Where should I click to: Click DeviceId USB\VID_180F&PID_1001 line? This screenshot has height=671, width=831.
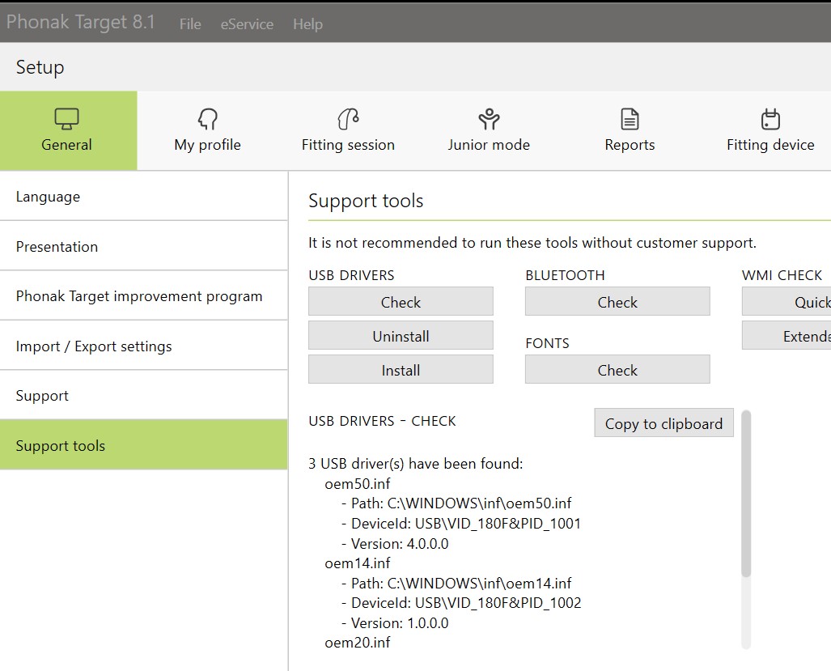click(461, 524)
